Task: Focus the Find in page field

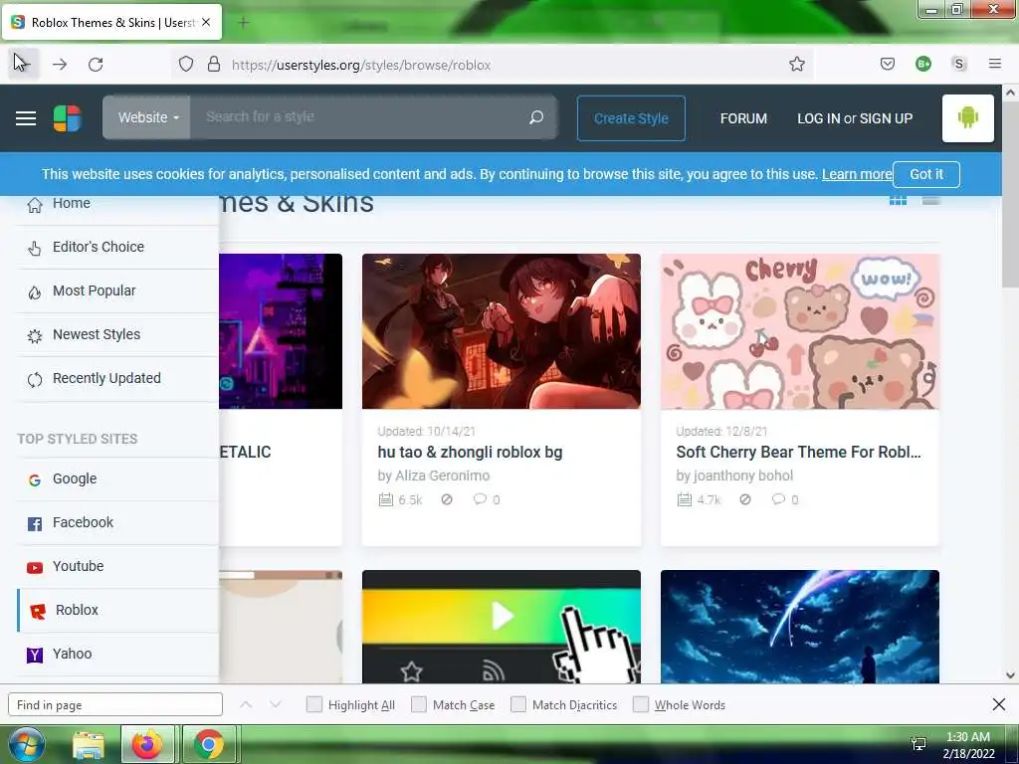Action: pyautogui.click(x=115, y=705)
